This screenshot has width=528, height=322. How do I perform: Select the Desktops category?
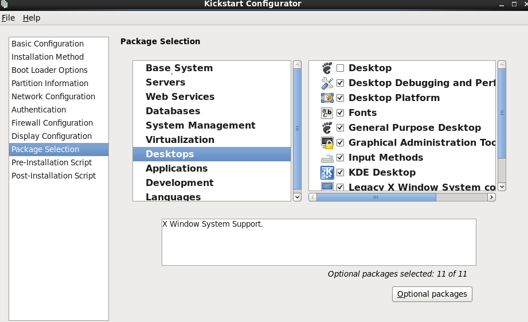coord(212,154)
